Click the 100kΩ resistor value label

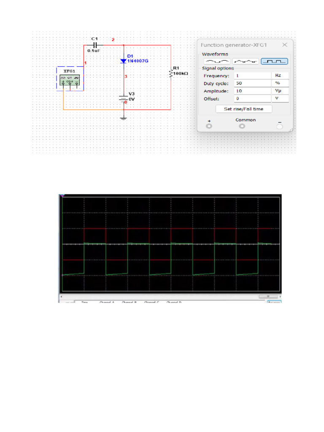click(x=181, y=73)
